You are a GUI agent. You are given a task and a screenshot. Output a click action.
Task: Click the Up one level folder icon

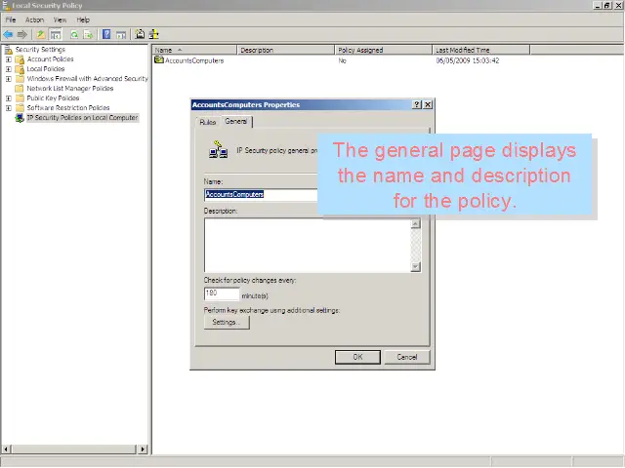pos(41,34)
